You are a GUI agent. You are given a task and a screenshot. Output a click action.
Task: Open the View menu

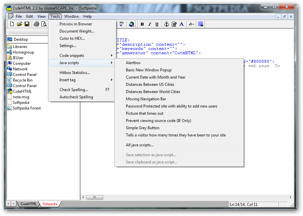click(41, 16)
